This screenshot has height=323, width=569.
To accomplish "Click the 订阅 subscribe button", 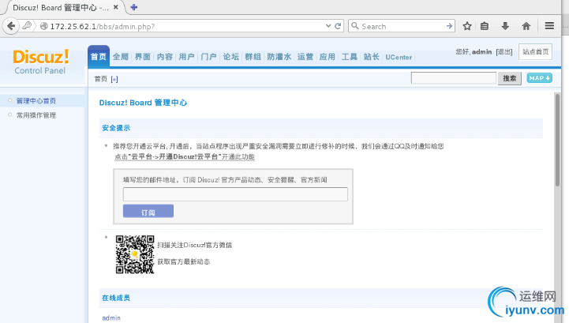I will [148, 211].
